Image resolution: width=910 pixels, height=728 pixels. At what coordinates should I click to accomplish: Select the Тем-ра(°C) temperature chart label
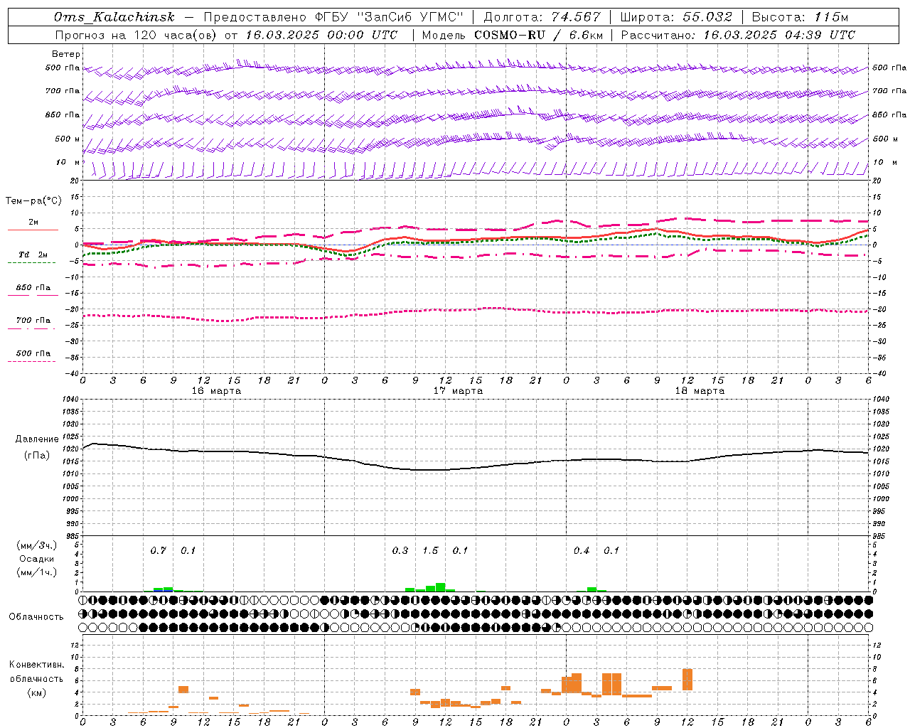click(x=33, y=200)
